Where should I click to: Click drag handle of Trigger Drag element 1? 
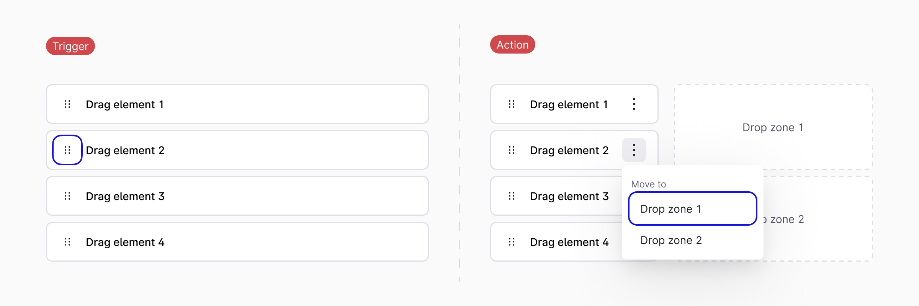67,104
